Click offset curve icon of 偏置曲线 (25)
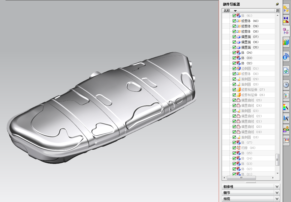Screen dimensions: 291x202 [238, 100]
